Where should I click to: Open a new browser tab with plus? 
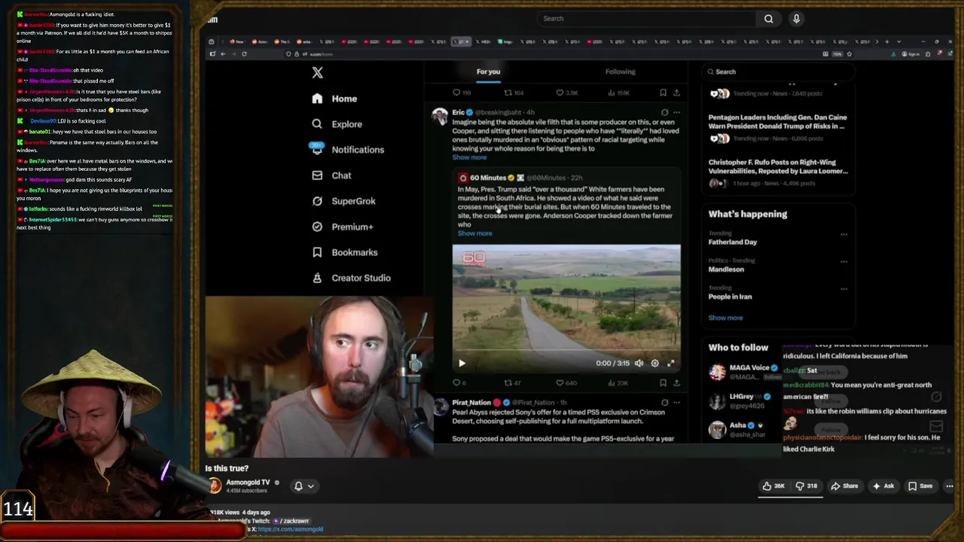point(886,41)
